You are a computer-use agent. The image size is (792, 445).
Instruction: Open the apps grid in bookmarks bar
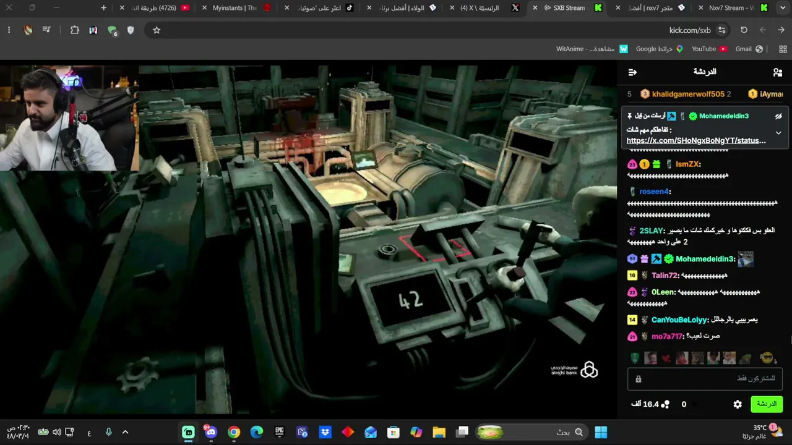pyautogui.click(x=783, y=49)
